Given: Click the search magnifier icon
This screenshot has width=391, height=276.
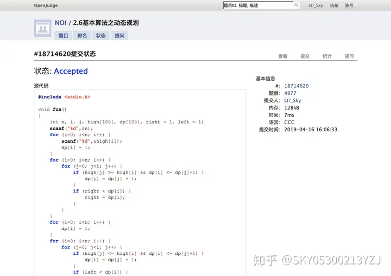Looking at the screenshot, I should pos(297,5).
